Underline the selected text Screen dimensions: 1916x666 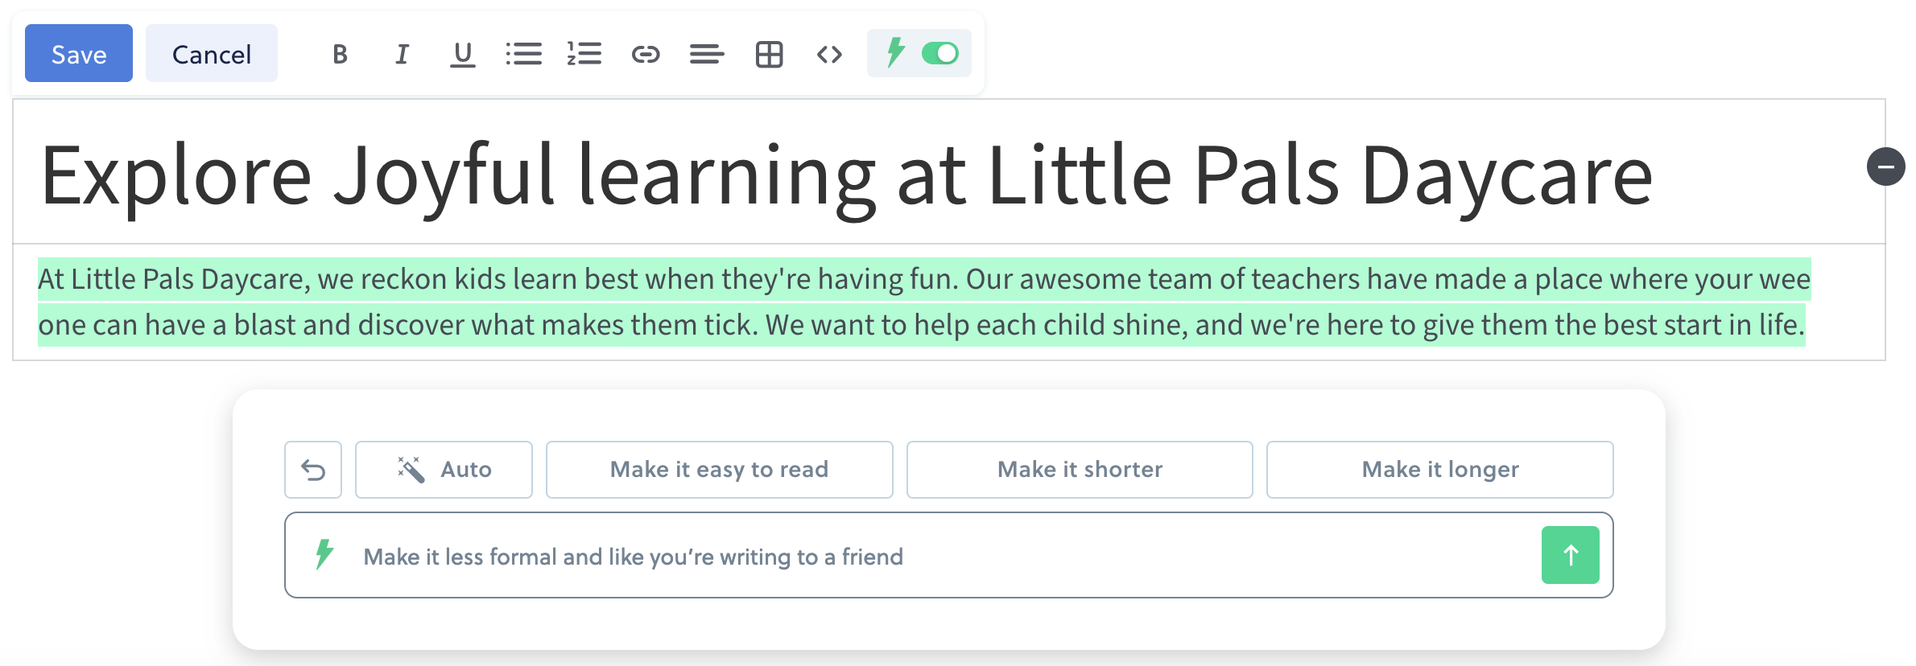(x=462, y=54)
